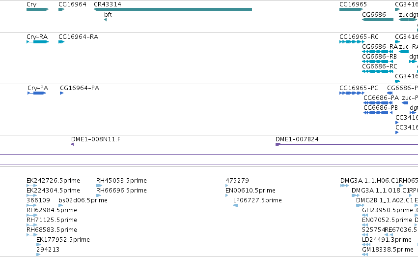418x257 pixels.
Task: Select the GH23950.5prime EST glyph
Action: (x=365, y=215)
